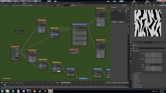Open the World properties tab icon

point(131,58)
